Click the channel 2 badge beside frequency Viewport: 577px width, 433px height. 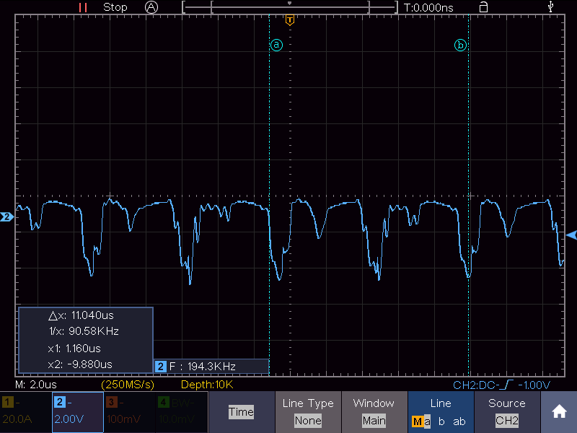coord(160,367)
